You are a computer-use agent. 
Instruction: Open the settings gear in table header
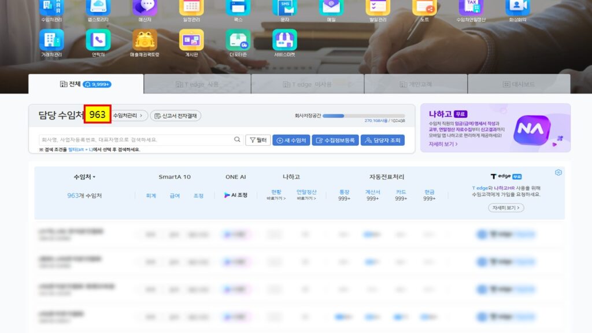pos(558,172)
